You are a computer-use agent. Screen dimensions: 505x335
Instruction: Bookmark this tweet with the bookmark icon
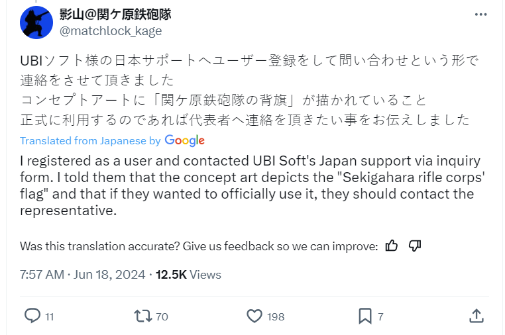(365, 316)
